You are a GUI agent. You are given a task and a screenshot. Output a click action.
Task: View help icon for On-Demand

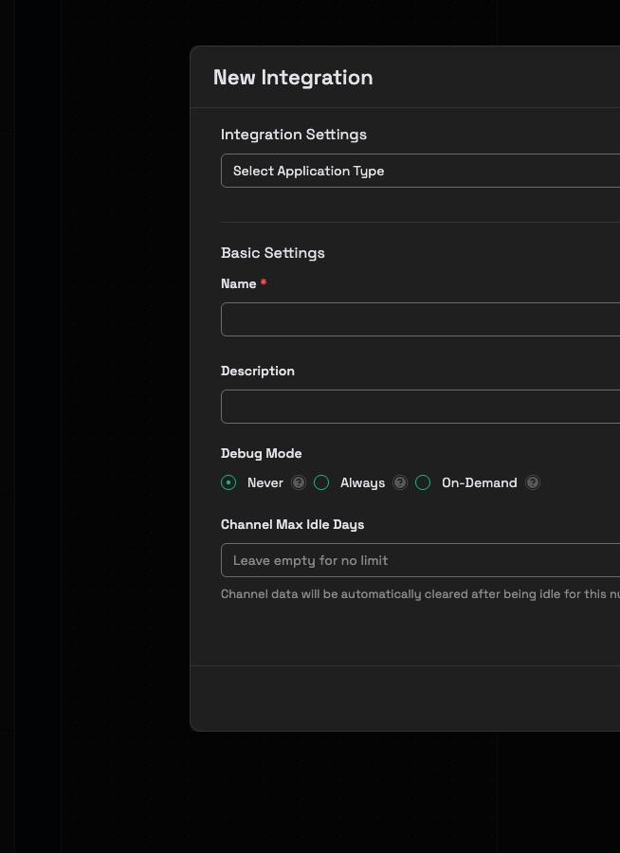coord(533,482)
